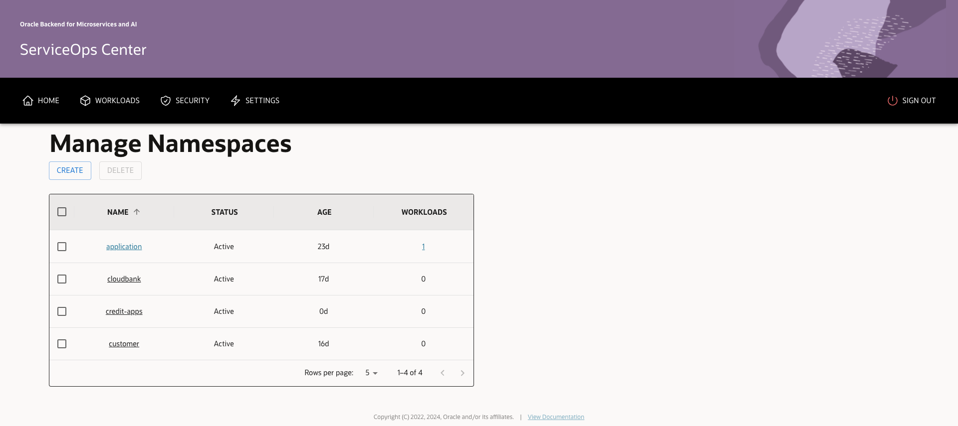Open the cloudbank namespace link
This screenshot has height=426, width=958.
coord(124,279)
